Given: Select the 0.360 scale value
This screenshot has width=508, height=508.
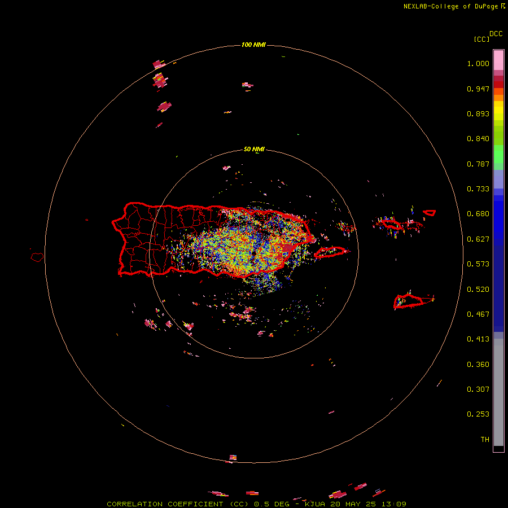Looking at the screenshot, I should 478,365.
